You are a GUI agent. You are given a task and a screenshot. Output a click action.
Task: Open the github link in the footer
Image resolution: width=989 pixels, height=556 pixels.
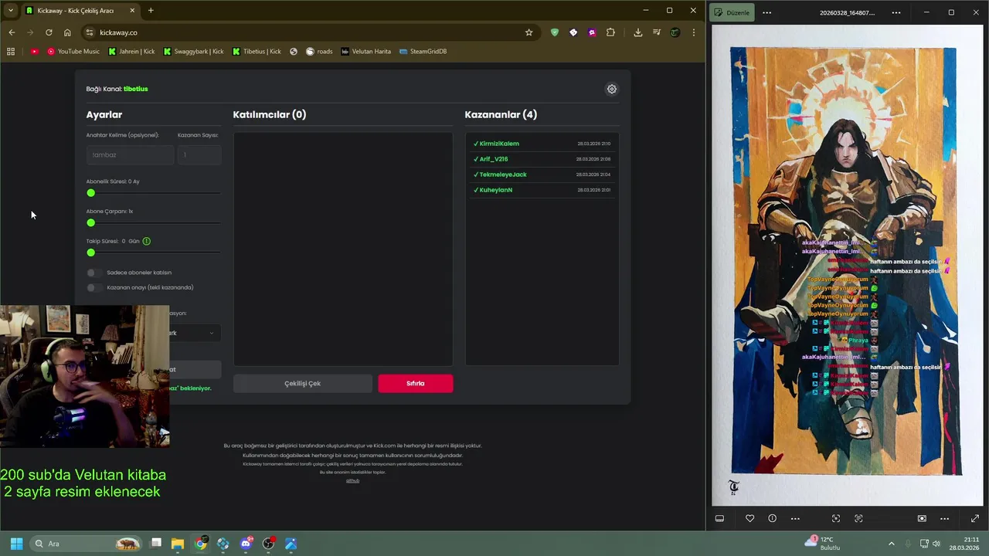tap(352, 480)
